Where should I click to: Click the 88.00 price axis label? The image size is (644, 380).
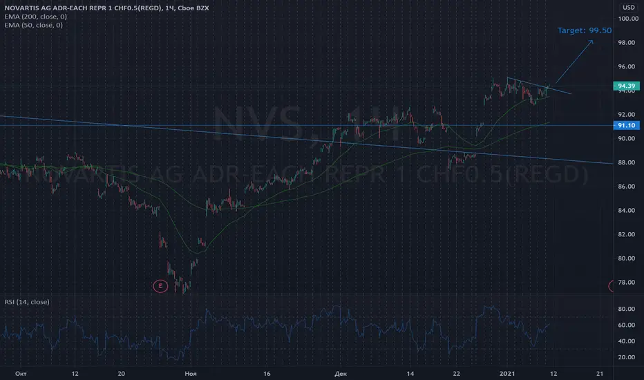[627, 162]
